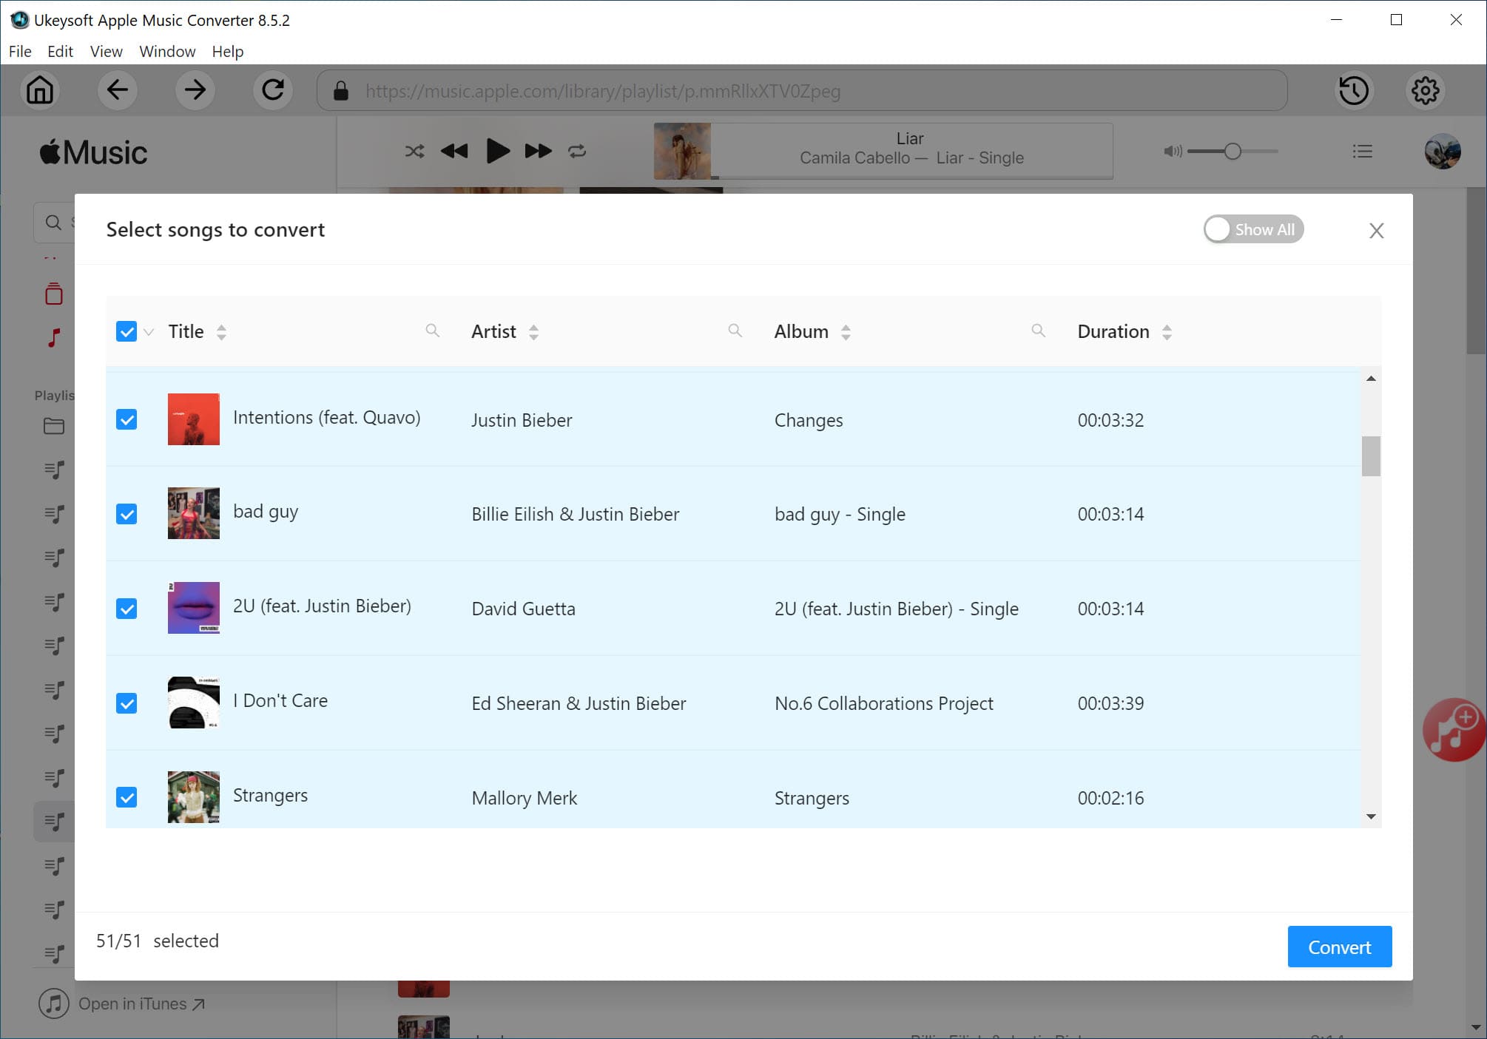1487x1039 pixels.
Task: Click the Strangers album cover thumbnail
Action: 193,797
